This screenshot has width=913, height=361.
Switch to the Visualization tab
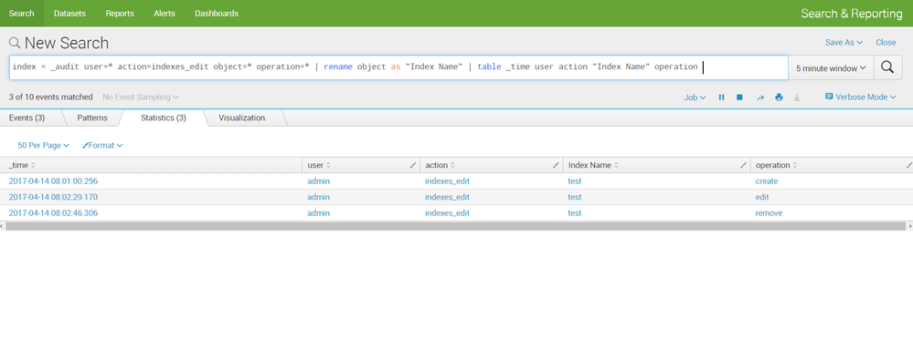click(241, 118)
